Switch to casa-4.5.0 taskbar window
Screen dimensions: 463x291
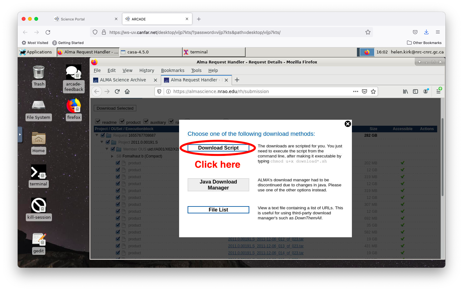click(x=151, y=52)
